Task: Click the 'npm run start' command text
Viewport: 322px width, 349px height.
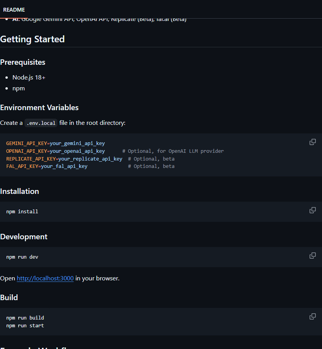Action: pyautogui.click(x=25, y=326)
